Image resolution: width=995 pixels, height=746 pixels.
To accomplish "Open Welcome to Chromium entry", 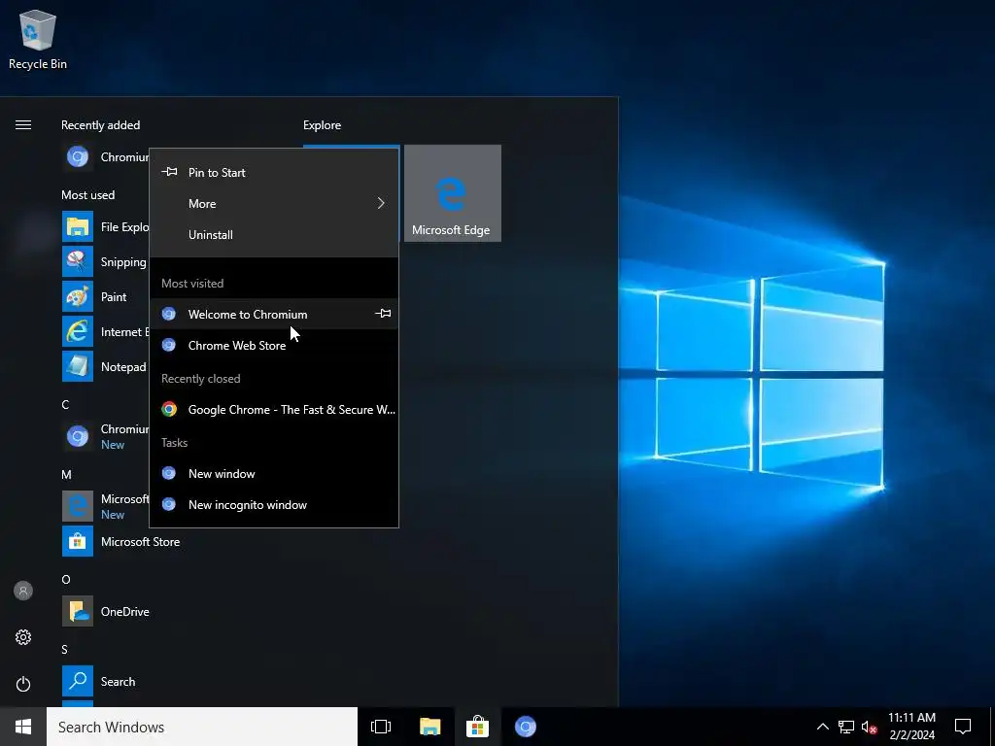I will tap(273, 314).
